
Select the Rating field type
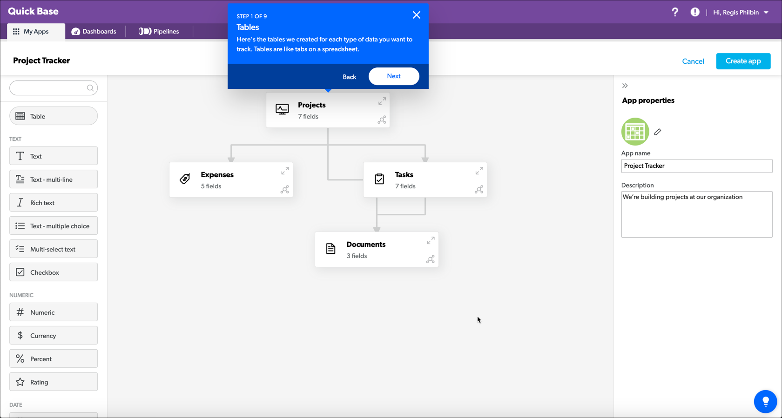(x=54, y=382)
